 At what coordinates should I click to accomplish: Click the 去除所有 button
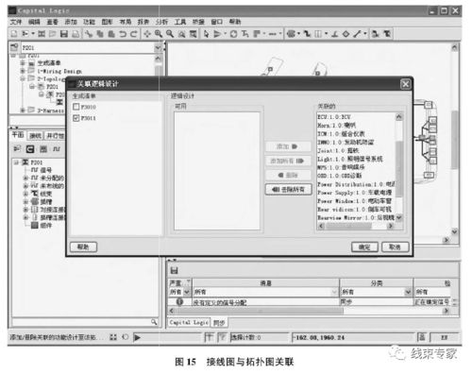pos(289,189)
